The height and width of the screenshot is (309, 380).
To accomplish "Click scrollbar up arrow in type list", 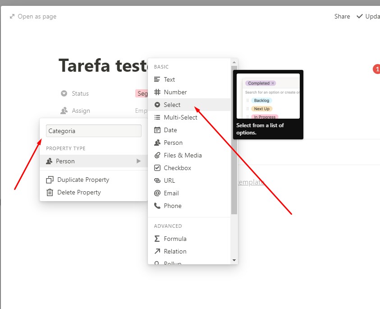I will [234, 62].
